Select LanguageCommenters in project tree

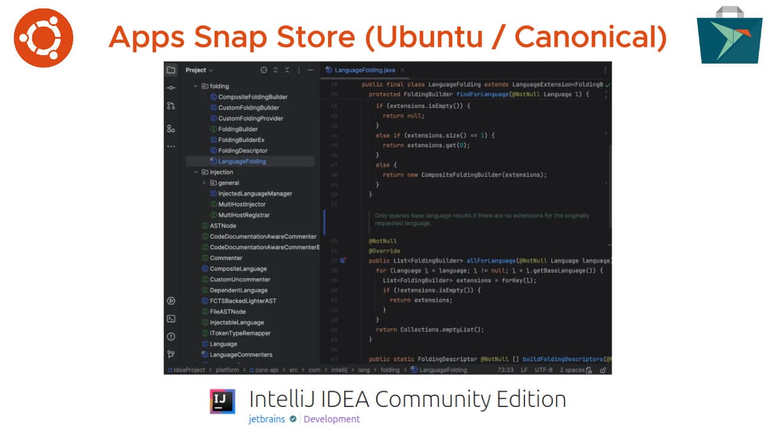click(x=236, y=355)
